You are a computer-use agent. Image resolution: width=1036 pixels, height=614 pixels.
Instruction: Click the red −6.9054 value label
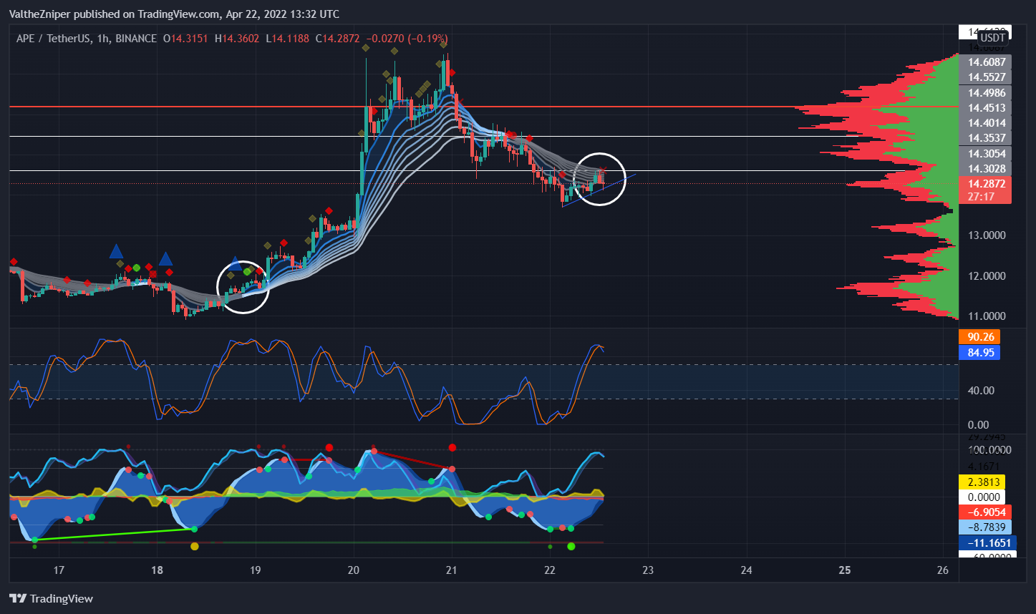point(985,512)
